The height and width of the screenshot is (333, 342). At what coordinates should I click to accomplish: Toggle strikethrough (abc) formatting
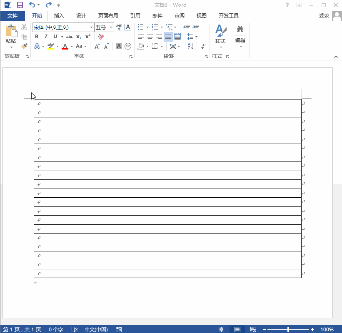70,37
